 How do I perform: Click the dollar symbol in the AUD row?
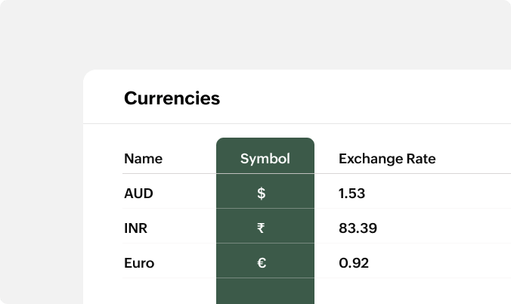(262, 194)
